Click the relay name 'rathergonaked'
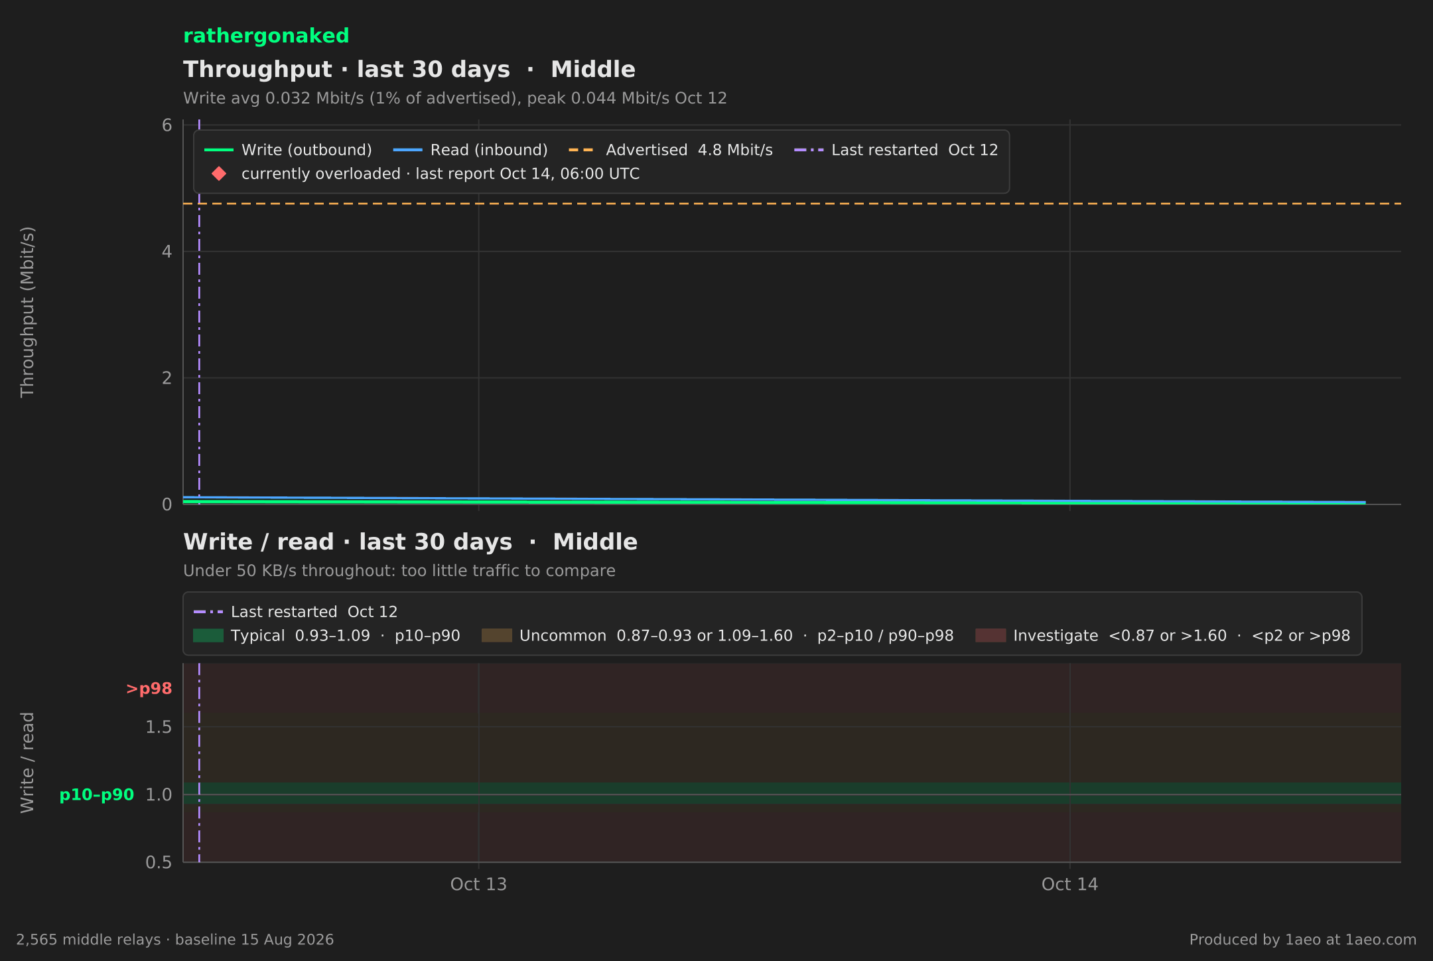The height and width of the screenshot is (961, 1433). (266, 36)
